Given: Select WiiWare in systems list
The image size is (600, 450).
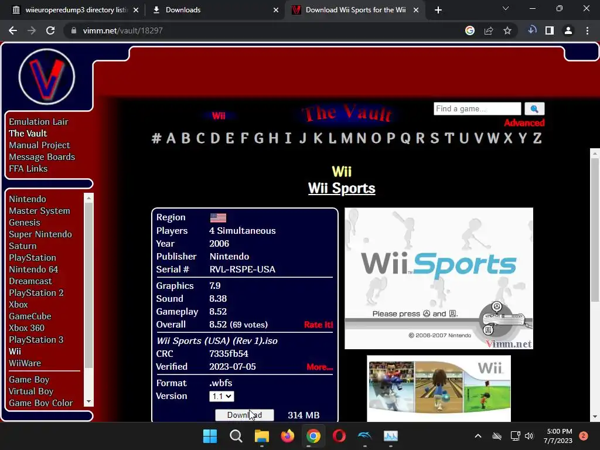Looking at the screenshot, I should pos(25,363).
